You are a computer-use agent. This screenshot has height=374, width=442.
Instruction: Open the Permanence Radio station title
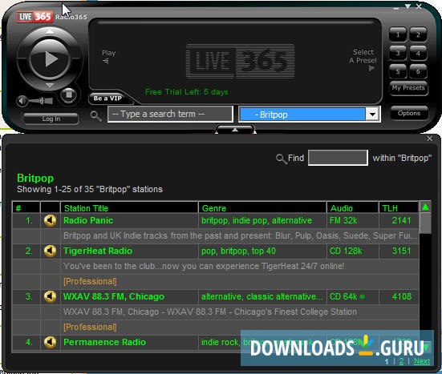pos(104,342)
